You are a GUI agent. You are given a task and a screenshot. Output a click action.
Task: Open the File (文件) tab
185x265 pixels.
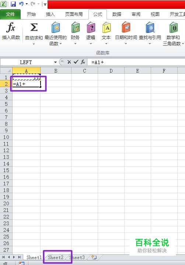click(10, 14)
